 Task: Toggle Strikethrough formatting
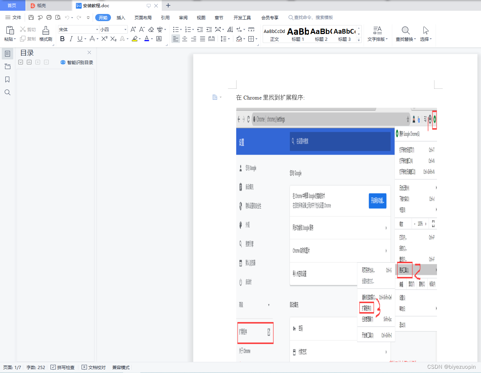92,39
